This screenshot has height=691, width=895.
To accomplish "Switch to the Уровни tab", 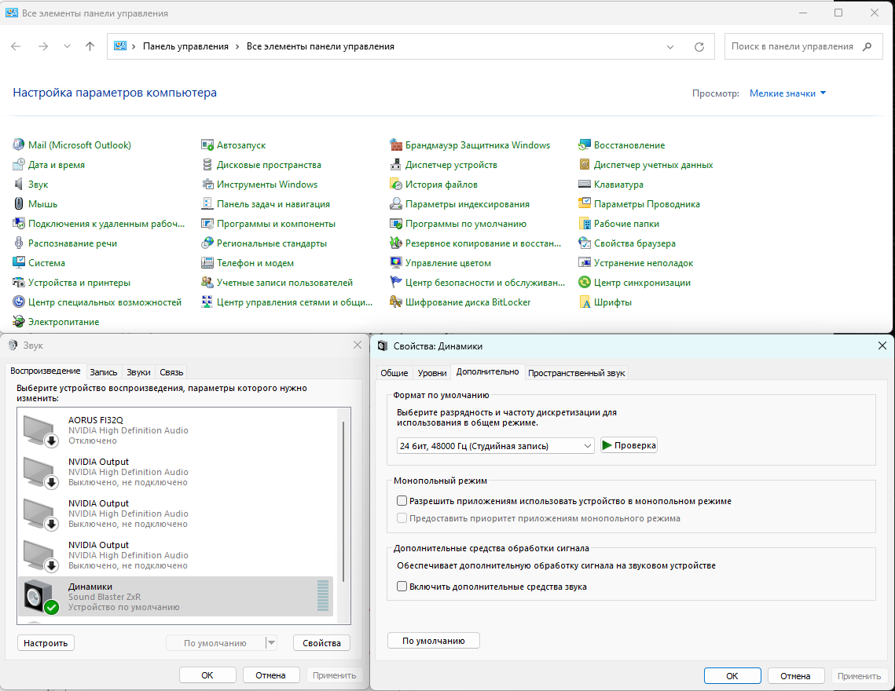I will pos(432,372).
